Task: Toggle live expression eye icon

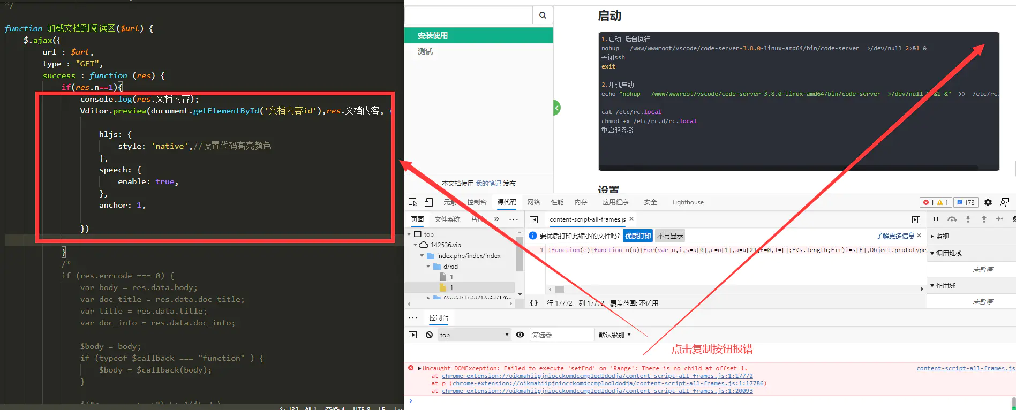Action: click(520, 335)
